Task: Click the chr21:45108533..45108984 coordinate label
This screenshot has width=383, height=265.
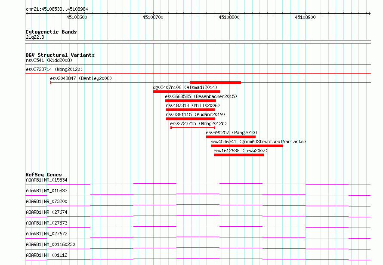Action: pos(57,9)
